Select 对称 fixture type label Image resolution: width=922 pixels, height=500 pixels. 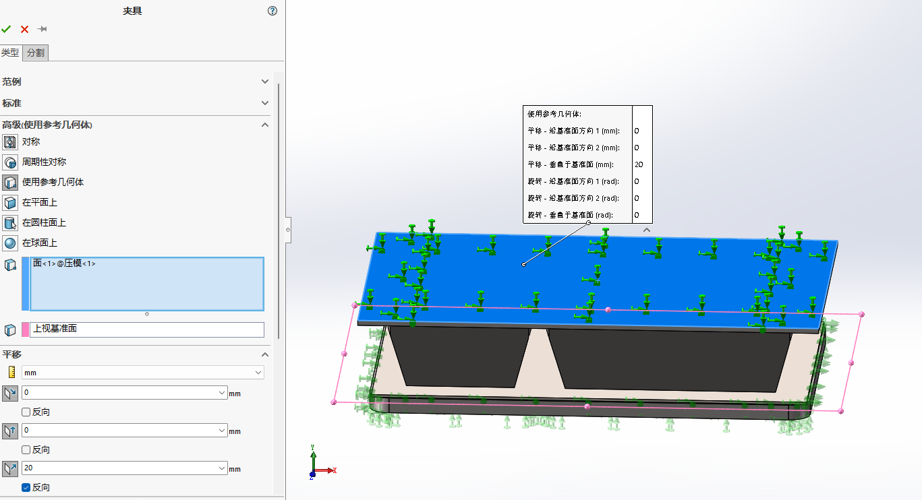pyautogui.click(x=31, y=142)
